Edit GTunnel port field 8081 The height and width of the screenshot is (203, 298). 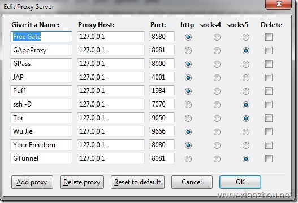[x=162, y=158]
